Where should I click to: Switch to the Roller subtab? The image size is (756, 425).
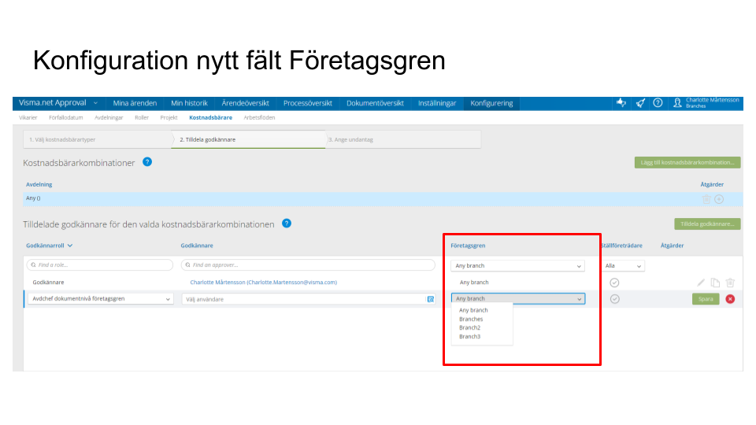pos(142,117)
